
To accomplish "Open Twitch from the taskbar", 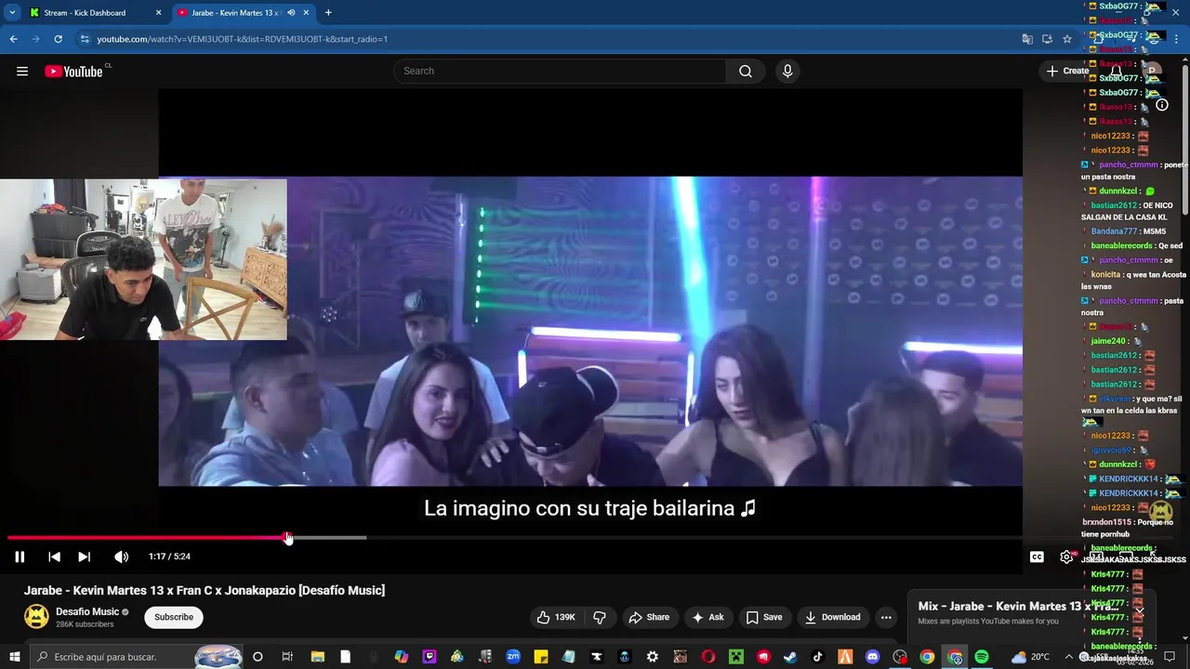I will (x=430, y=657).
